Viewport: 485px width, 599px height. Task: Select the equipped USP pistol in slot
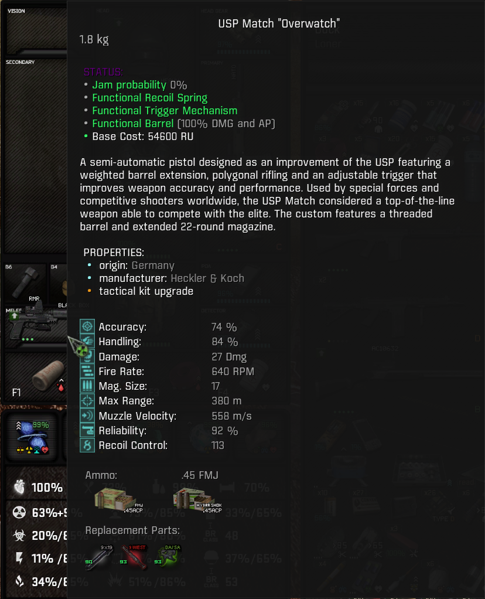[36, 325]
